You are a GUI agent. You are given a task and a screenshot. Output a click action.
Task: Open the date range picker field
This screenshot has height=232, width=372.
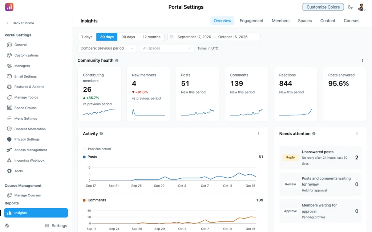pyautogui.click(x=214, y=37)
